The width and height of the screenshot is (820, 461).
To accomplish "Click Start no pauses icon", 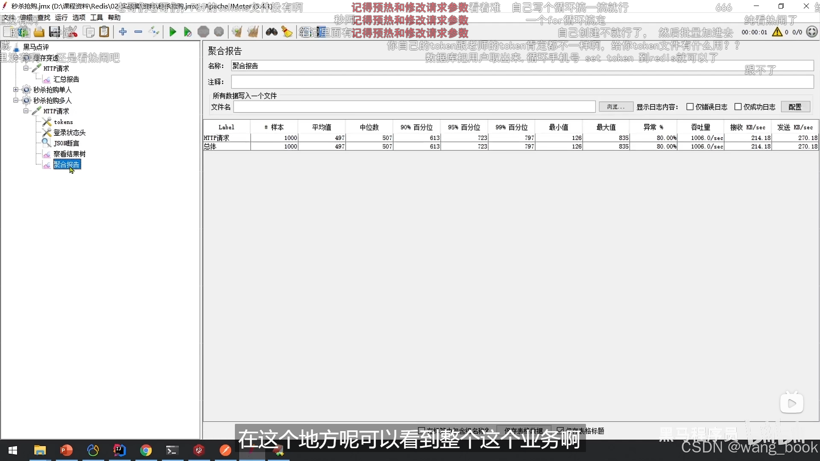I will tap(187, 32).
